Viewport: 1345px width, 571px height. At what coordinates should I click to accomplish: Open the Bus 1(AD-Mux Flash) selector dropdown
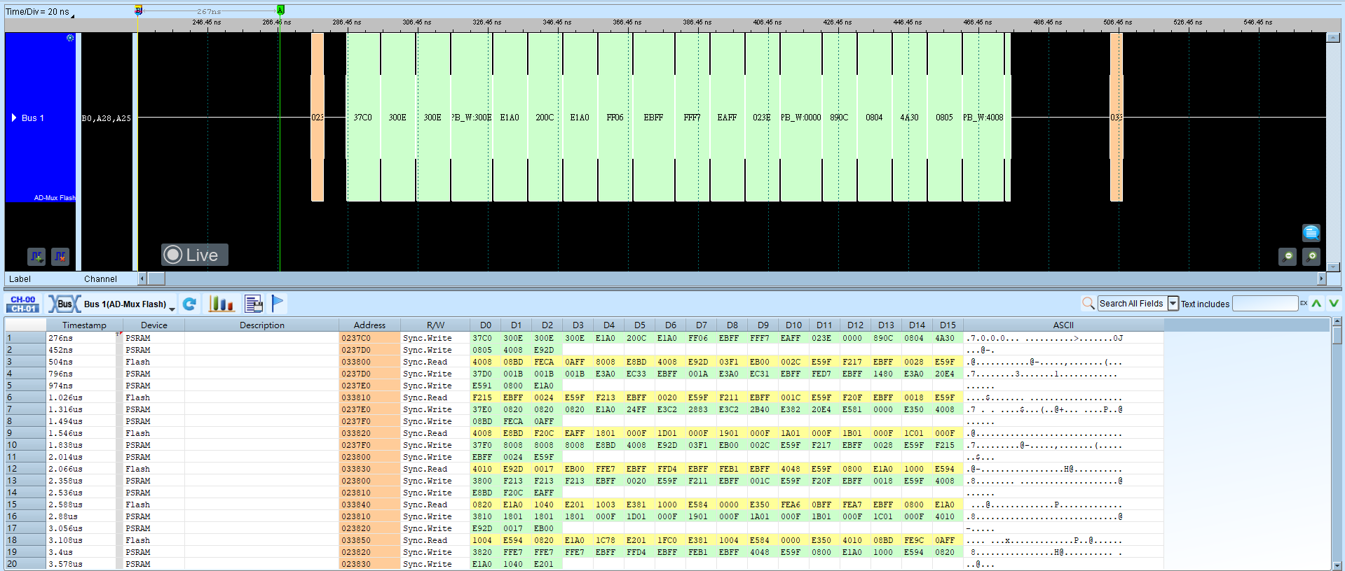172,308
